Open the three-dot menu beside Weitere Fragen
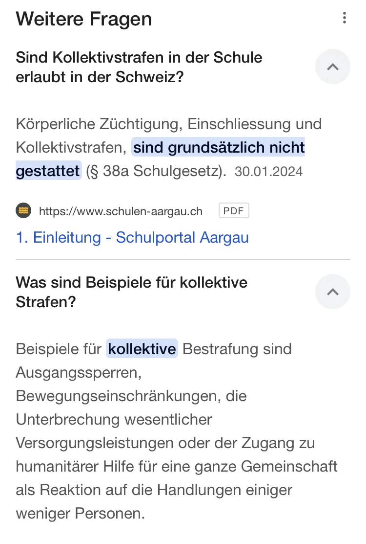Image resolution: width=366 pixels, height=544 pixels. (344, 18)
